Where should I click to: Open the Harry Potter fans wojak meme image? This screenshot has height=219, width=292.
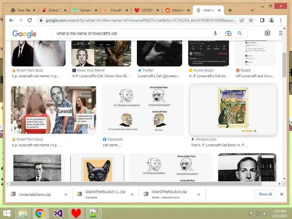point(143,109)
